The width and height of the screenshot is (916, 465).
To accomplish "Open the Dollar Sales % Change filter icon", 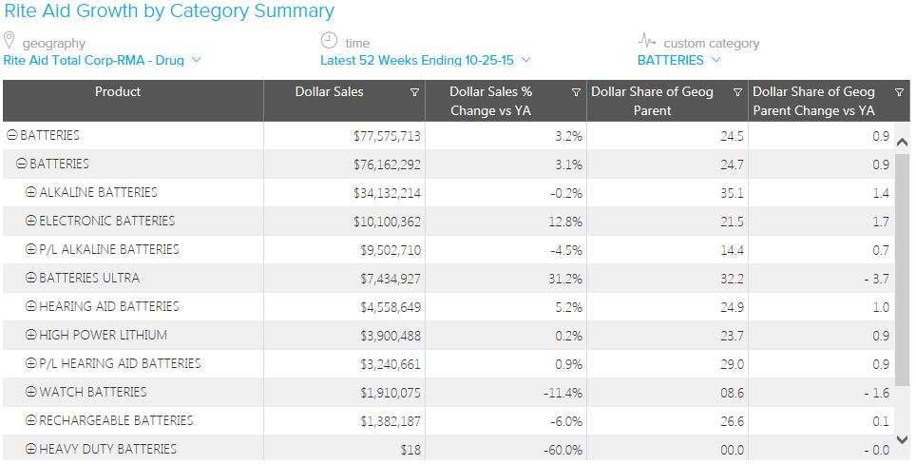I will click(576, 92).
